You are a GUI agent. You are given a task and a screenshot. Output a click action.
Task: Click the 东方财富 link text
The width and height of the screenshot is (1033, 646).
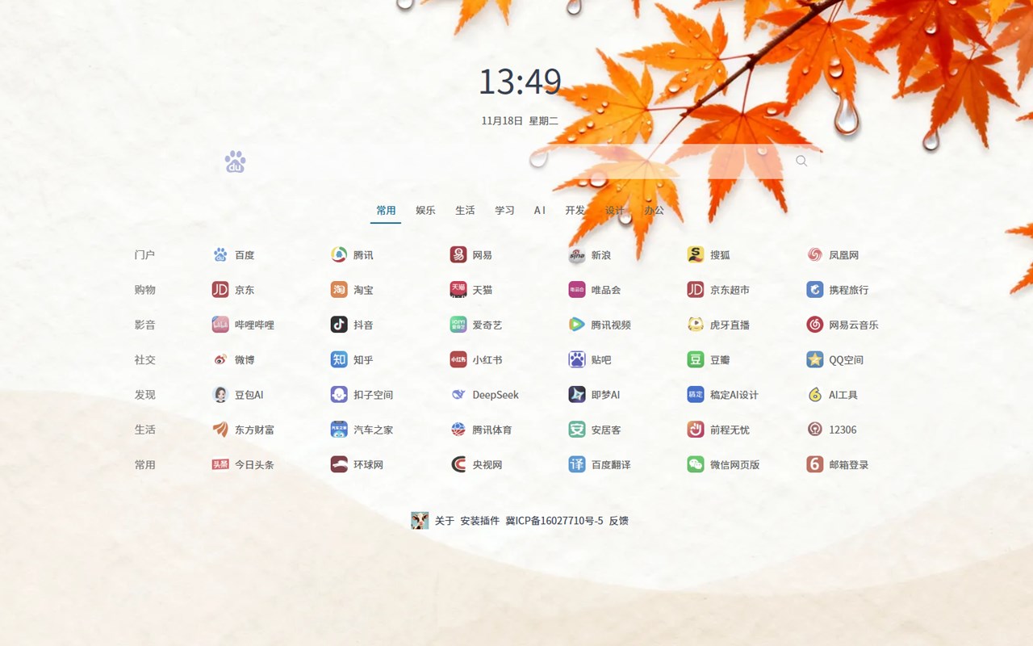tap(254, 430)
